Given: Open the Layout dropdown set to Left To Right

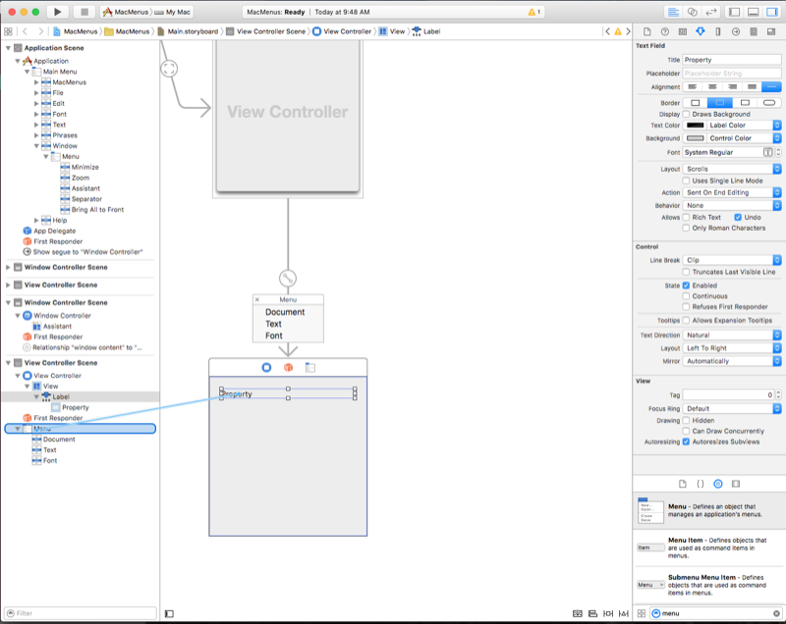Looking at the screenshot, I should point(727,346).
